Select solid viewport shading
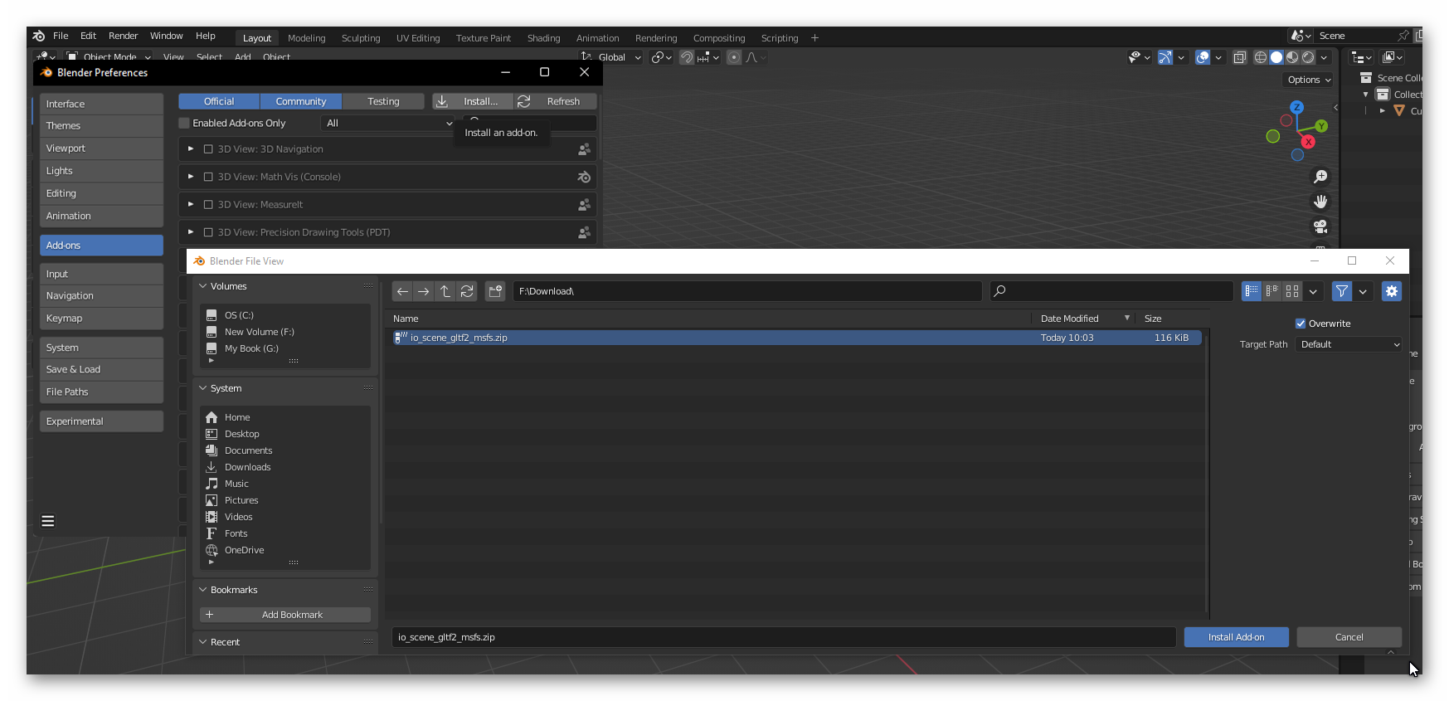Image resolution: width=1449 pixels, height=701 pixels. click(1276, 57)
